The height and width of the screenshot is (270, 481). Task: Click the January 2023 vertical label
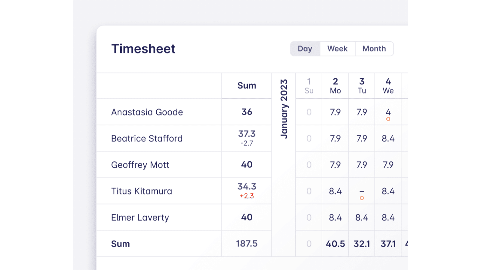[284, 109]
